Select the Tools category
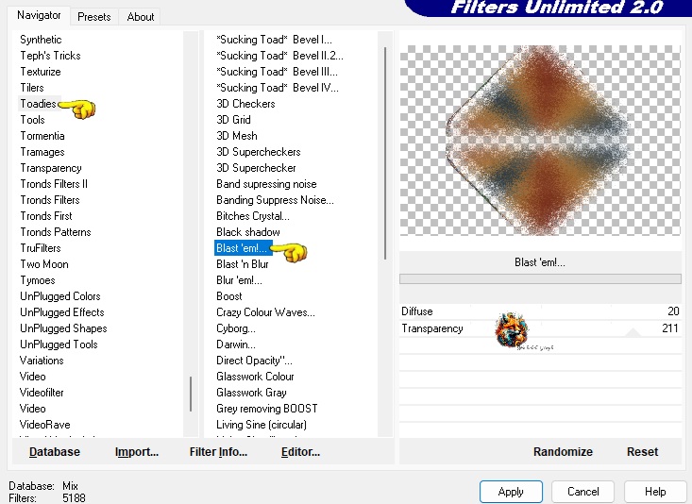Screen dimensions: 692x504 (32, 120)
